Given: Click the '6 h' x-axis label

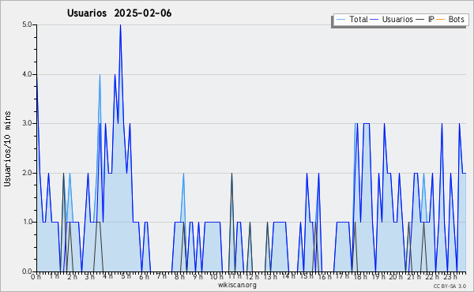Looking at the screenshot, I should (x=144, y=277).
